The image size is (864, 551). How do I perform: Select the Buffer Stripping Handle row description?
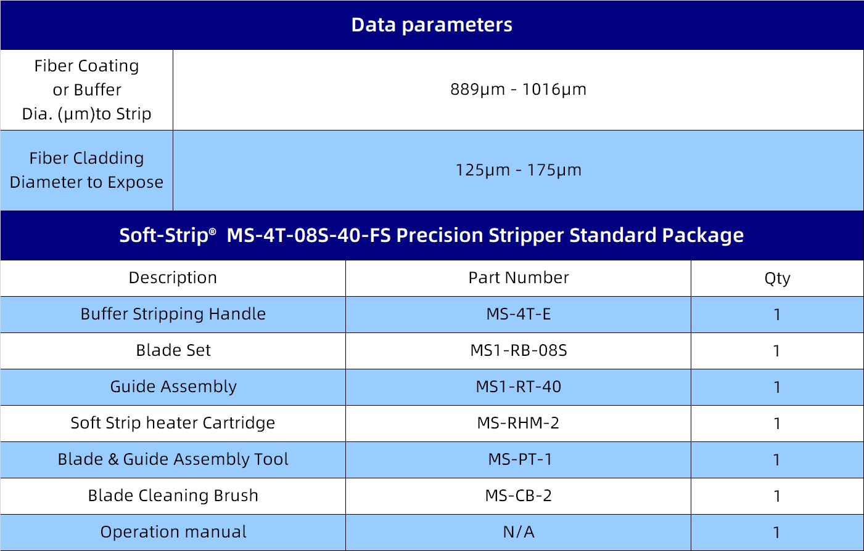[173, 314]
